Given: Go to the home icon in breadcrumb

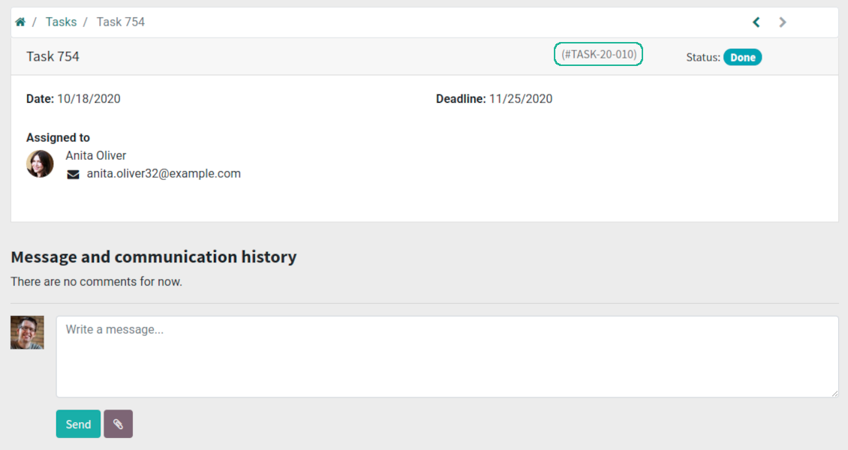Looking at the screenshot, I should (x=20, y=22).
